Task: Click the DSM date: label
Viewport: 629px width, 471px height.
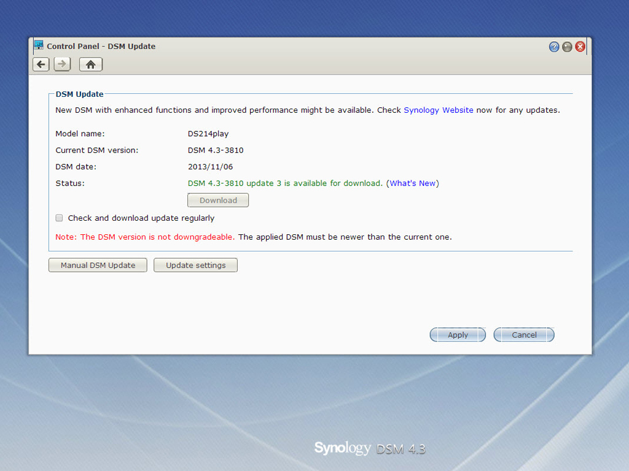Action: pyautogui.click(x=76, y=167)
